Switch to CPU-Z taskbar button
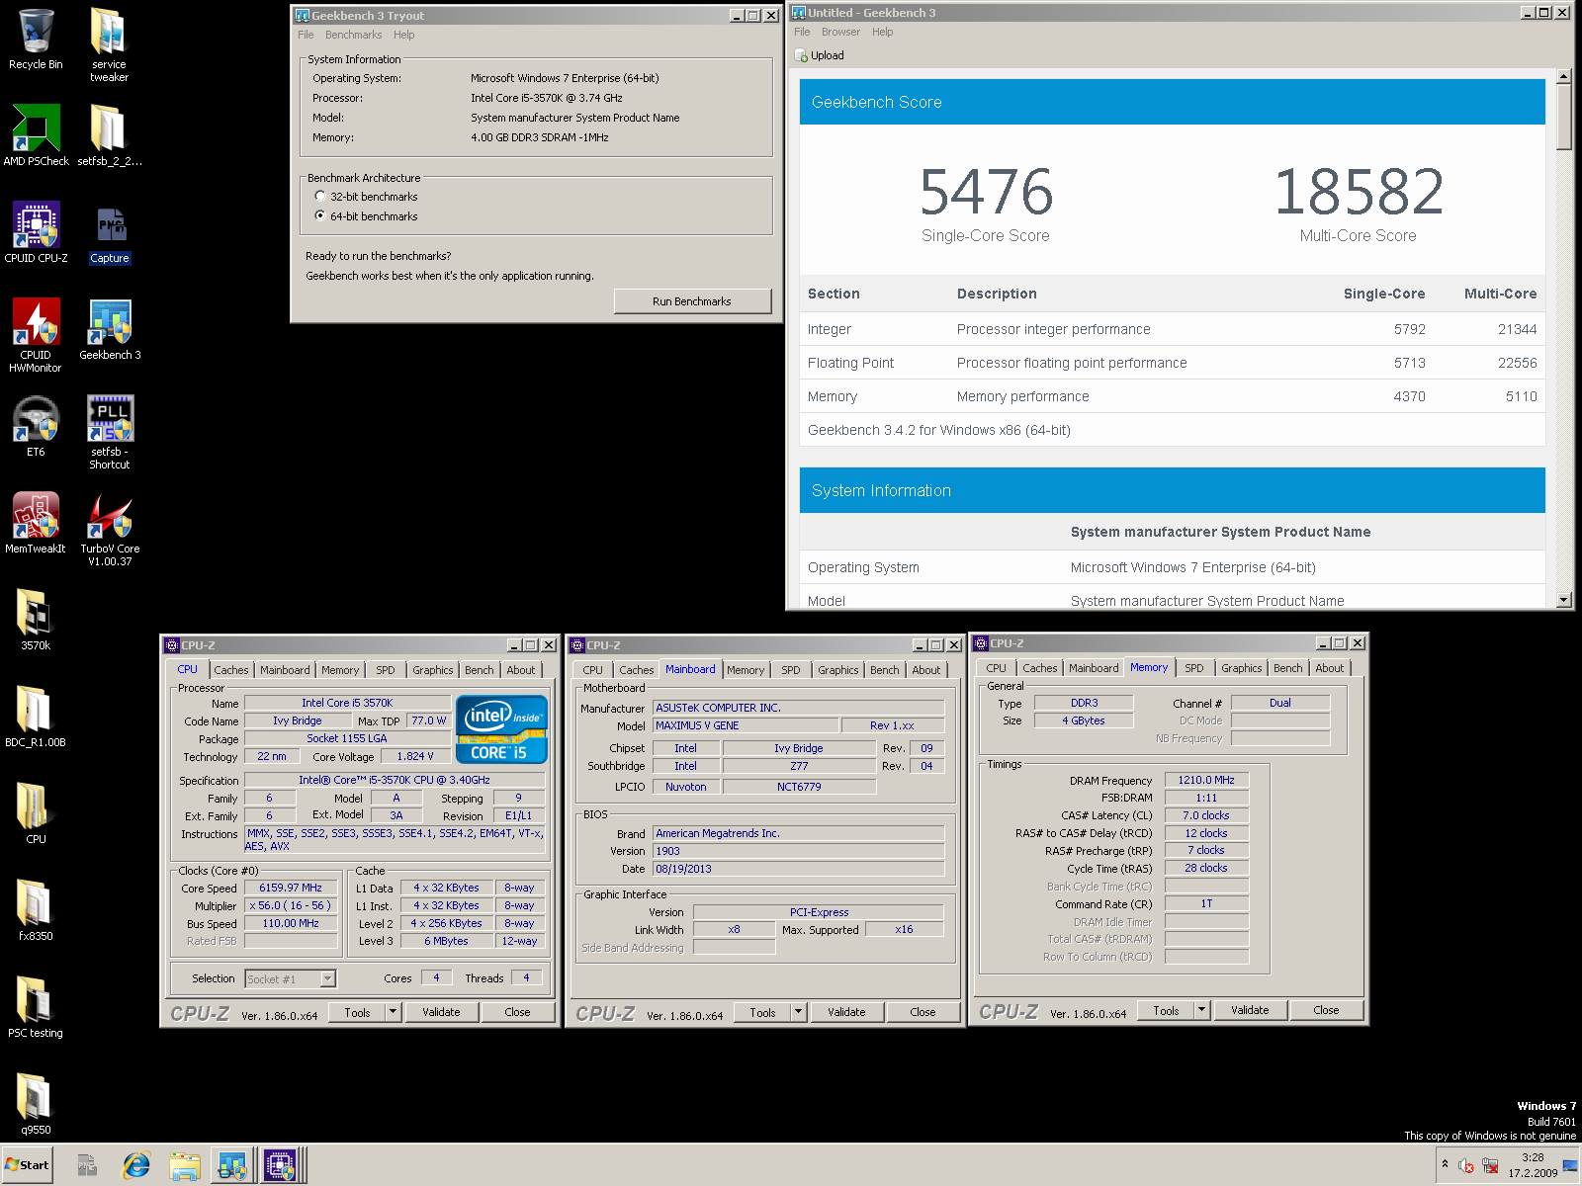Screen dimensions: 1582x1186 [281, 1166]
